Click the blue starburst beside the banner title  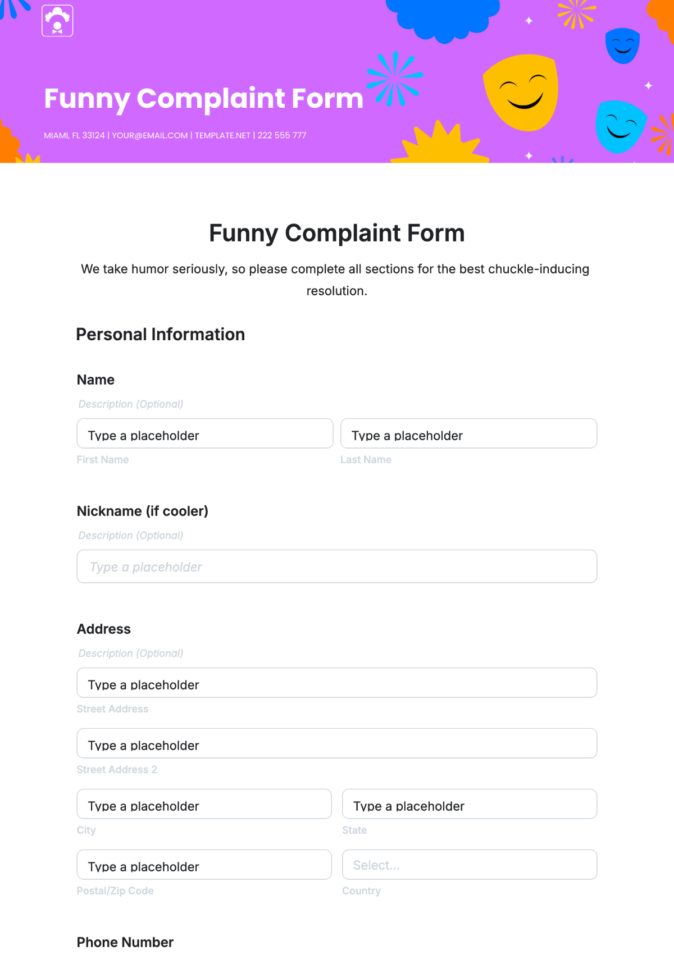pos(395,78)
